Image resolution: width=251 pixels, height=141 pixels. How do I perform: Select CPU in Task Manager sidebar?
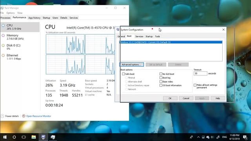click(x=20, y=27)
